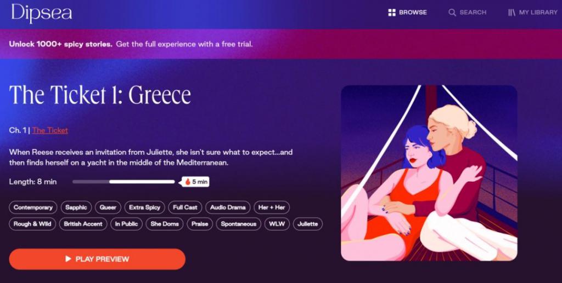Screen dimensions: 562x283
Task: Select the Audio Drama tag
Action: [x=228, y=207]
